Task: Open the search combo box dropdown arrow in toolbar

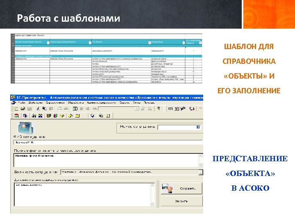Action: (x=137, y=108)
